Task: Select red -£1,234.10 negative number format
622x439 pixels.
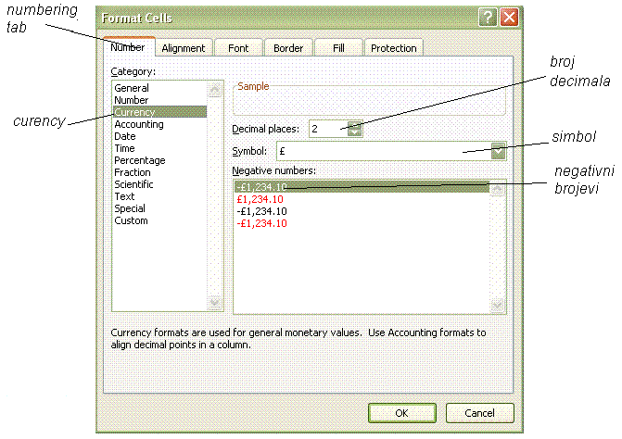Action: [261, 223]
